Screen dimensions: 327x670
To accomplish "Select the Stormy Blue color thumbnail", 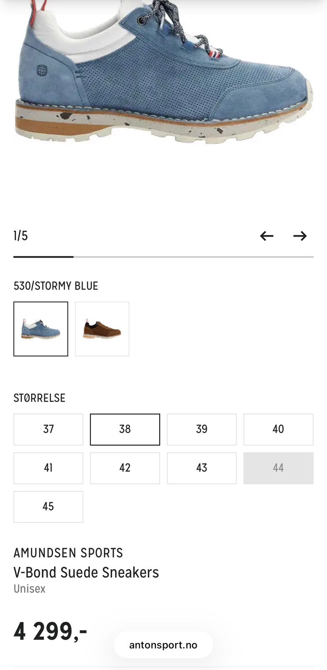I will pos(41,329).
